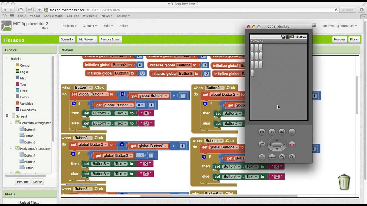Click Remove Screen button
The width and height of the screenshot is (367, 206).
(110, 39)
